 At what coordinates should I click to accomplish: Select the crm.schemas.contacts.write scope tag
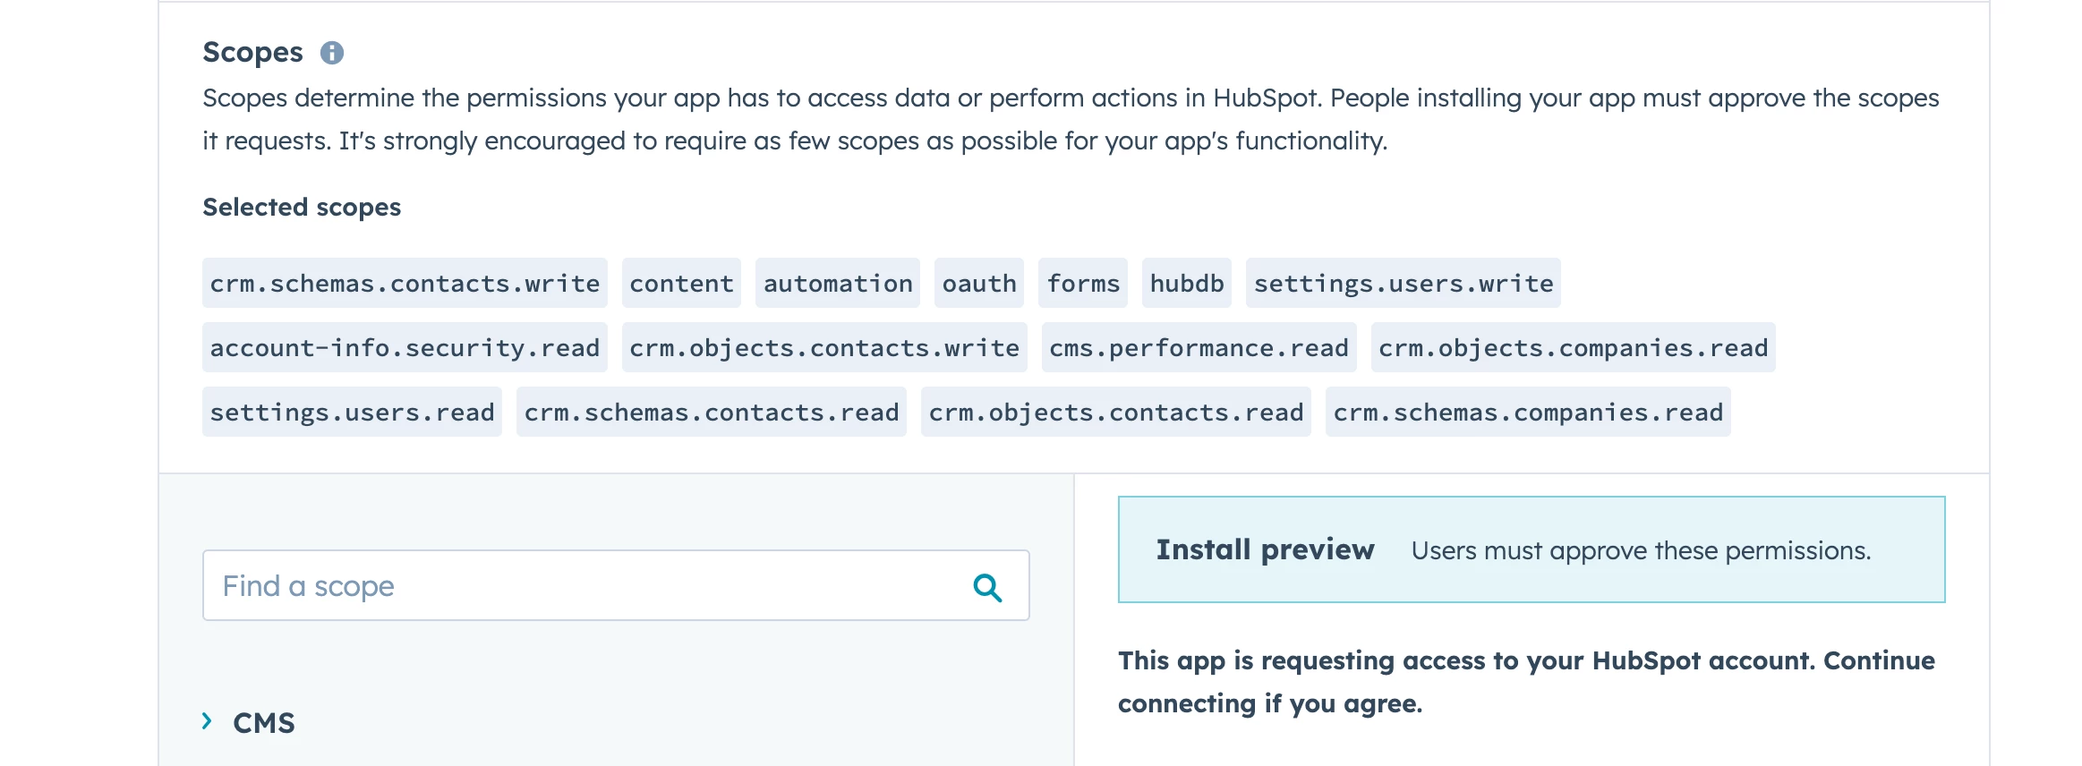click(x=405, y=284)
